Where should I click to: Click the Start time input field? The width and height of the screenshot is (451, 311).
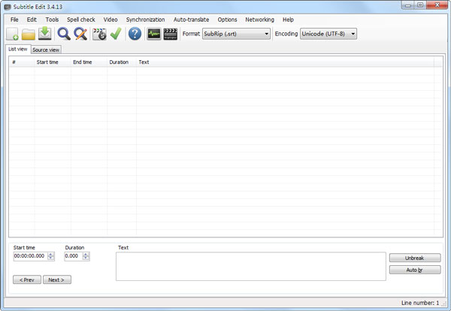pos(31,256)
